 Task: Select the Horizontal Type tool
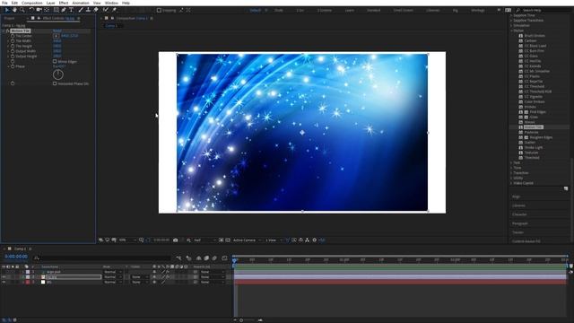(71, 10)
